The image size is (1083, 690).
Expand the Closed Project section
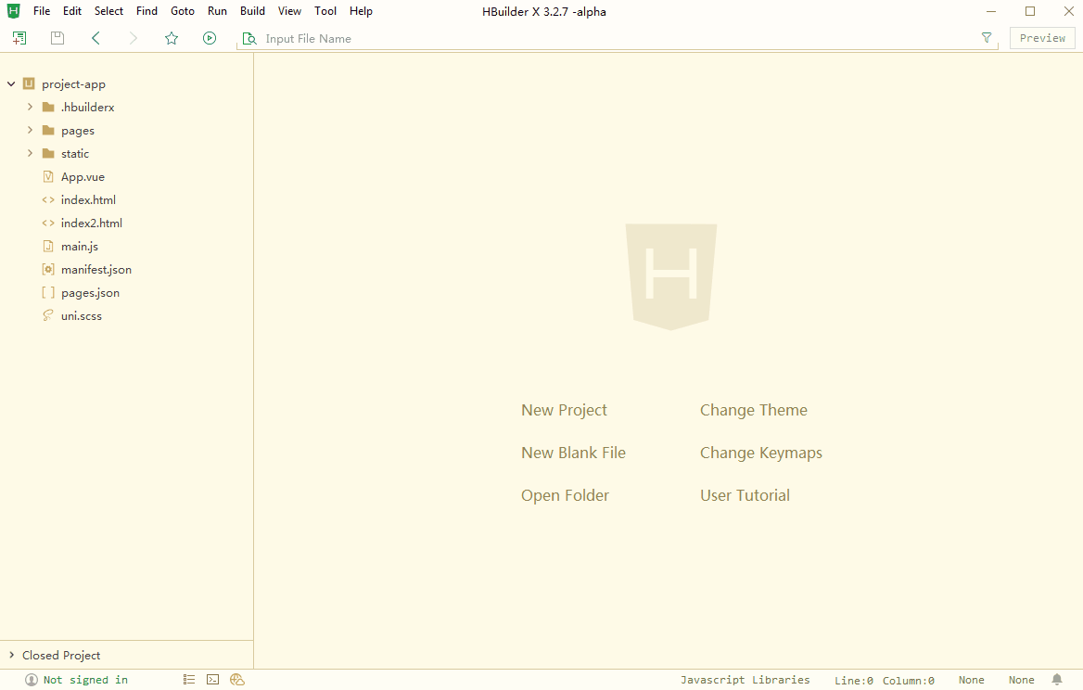click(x=11, y=656)
